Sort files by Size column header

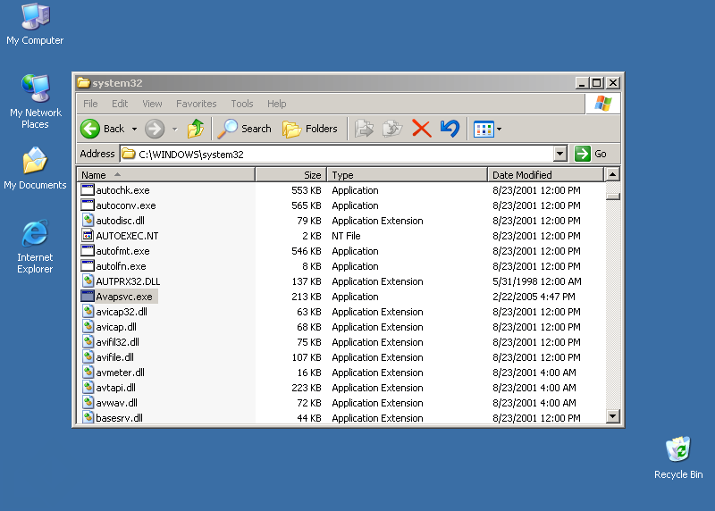[x=290, y=175]
